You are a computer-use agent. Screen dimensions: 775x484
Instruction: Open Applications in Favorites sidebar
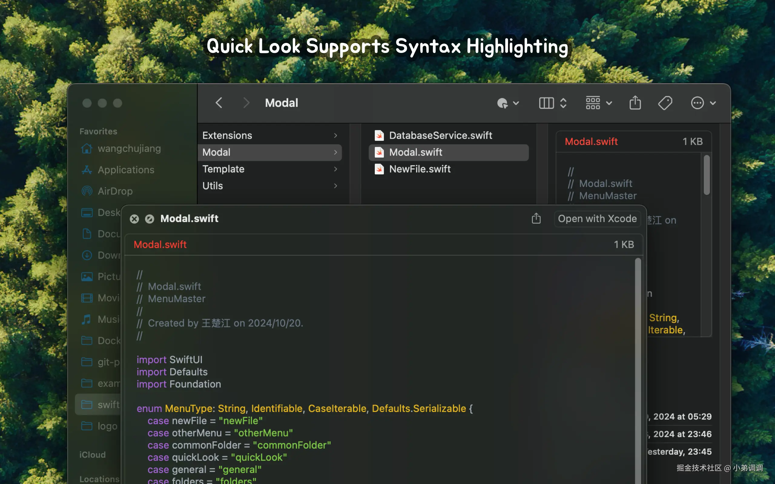coord(126,170)
